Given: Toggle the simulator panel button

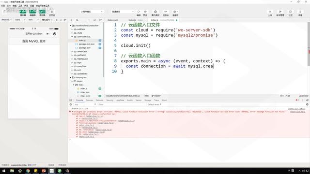Looking at the screenshot, I should (x=23, y=12).
